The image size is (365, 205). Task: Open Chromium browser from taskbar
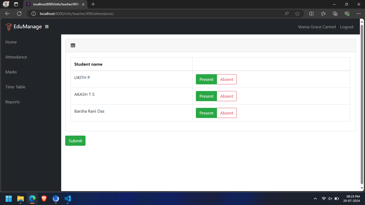[x=56, y=199]
